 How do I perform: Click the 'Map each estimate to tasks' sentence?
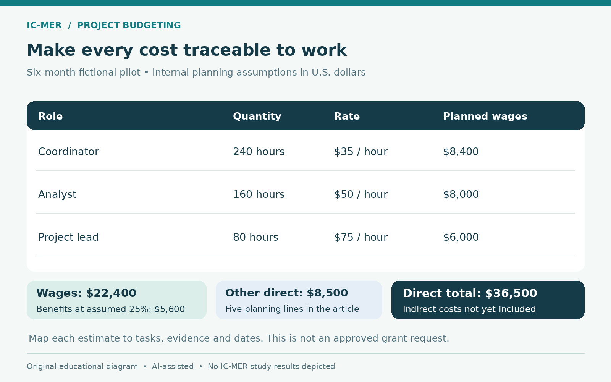coord(239,338)
